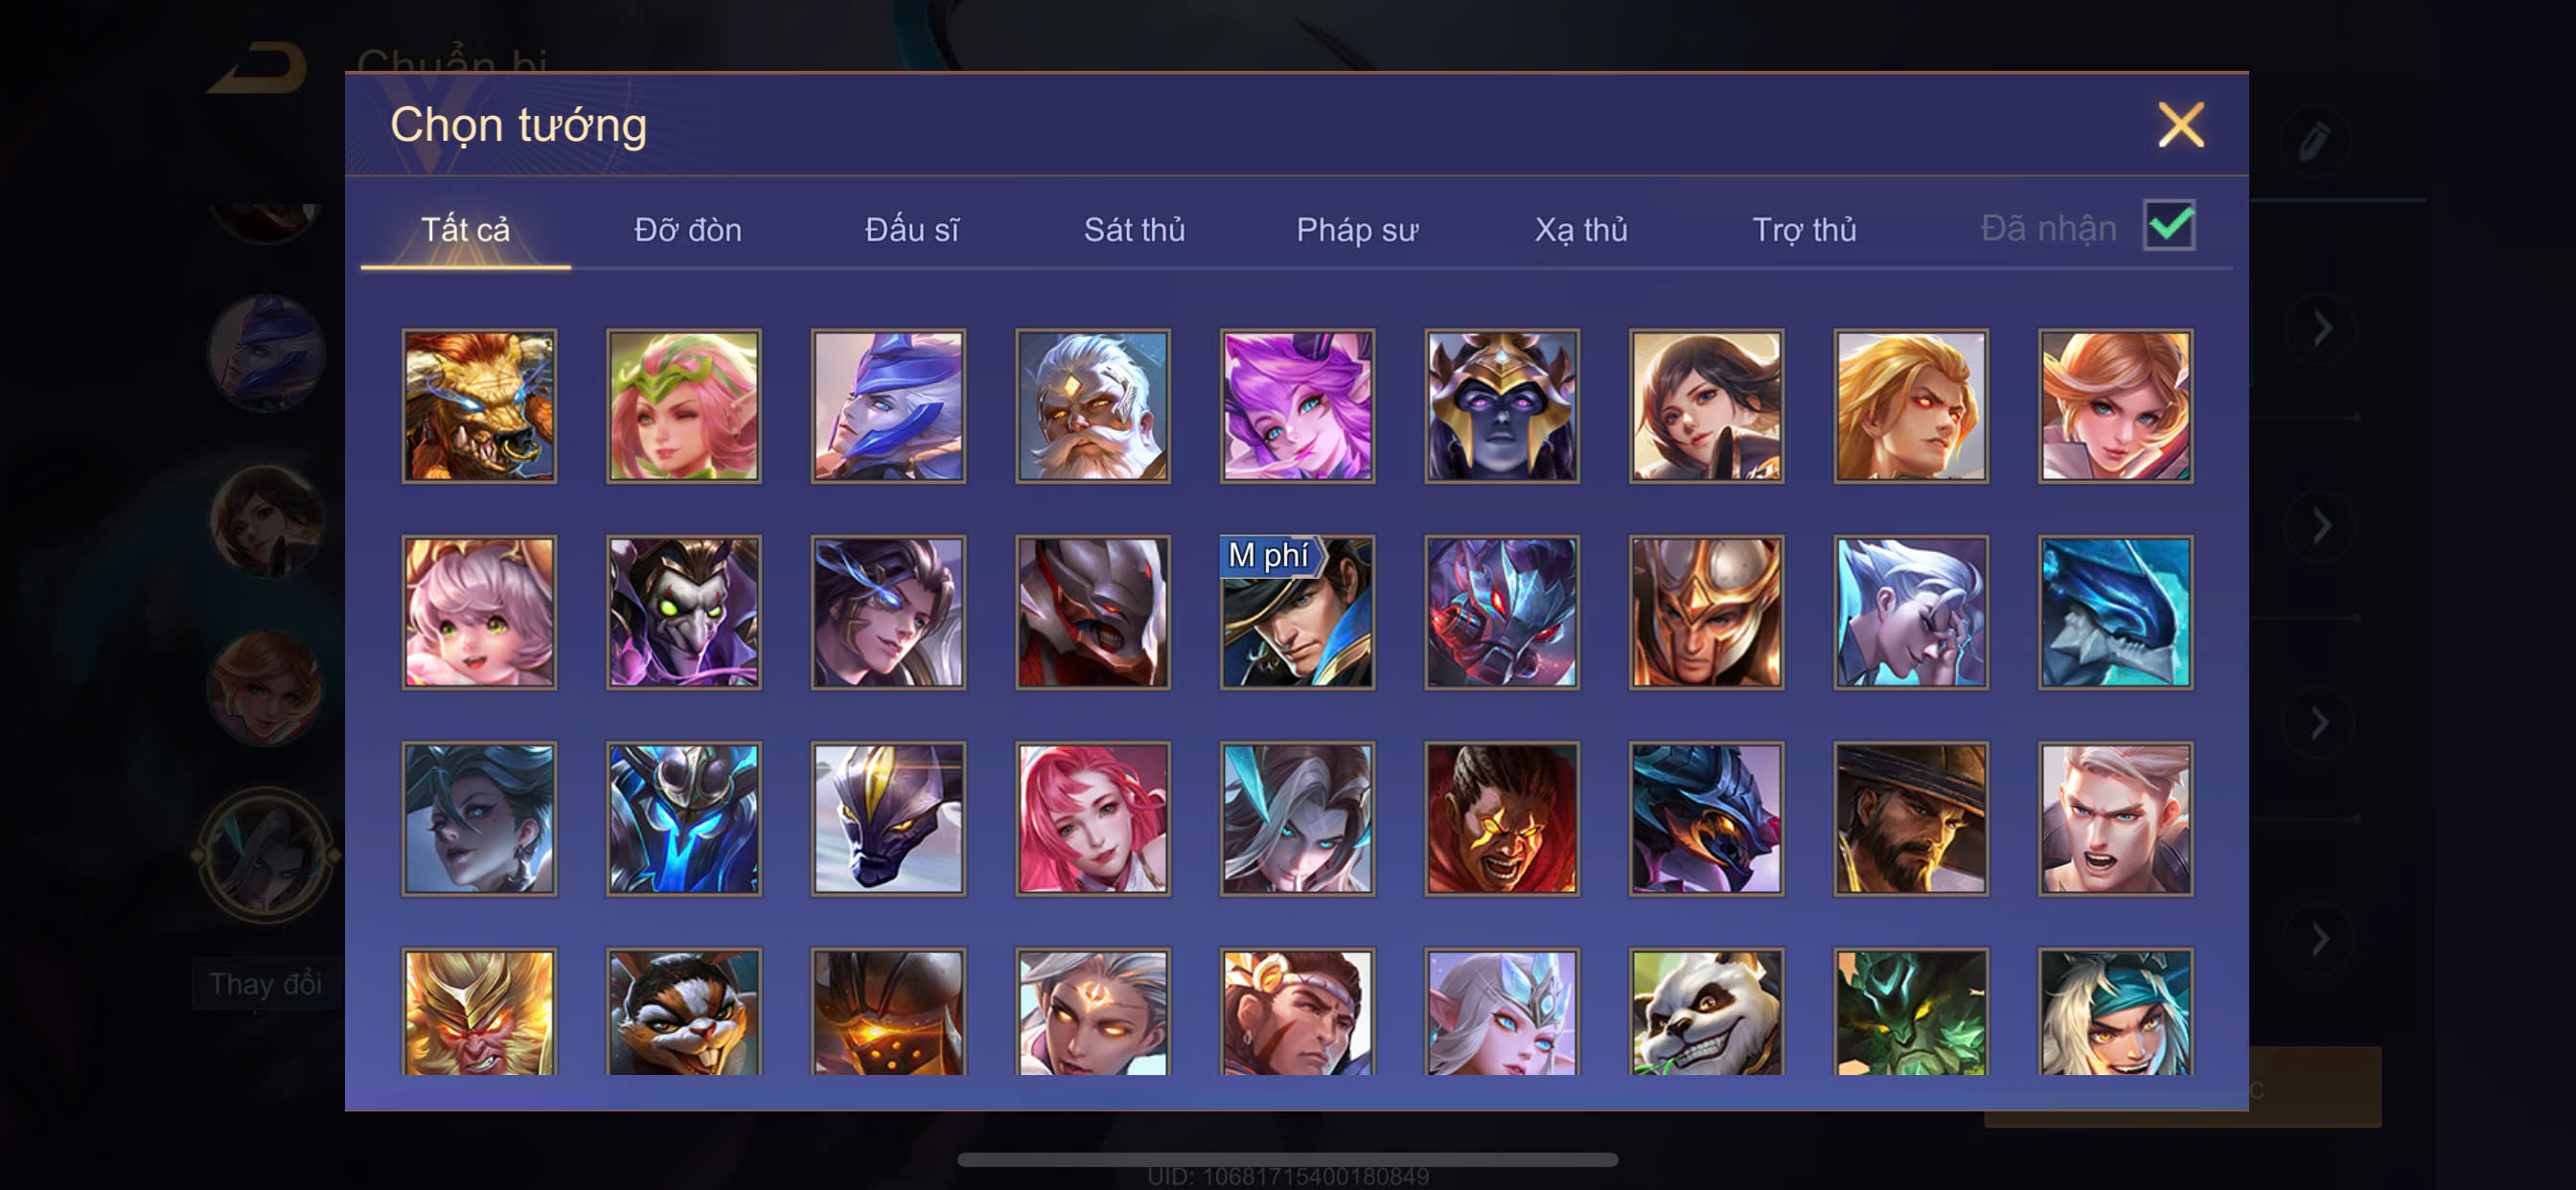Filter by the "Xạ thủ" tab
Viewport: 2576px width, 1190px height.
[x=1581, y=230]
